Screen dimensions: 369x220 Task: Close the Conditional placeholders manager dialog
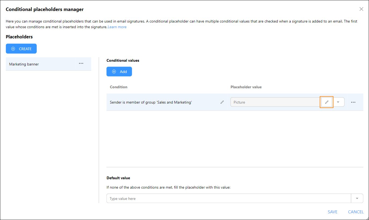click(x=361, y=9)
